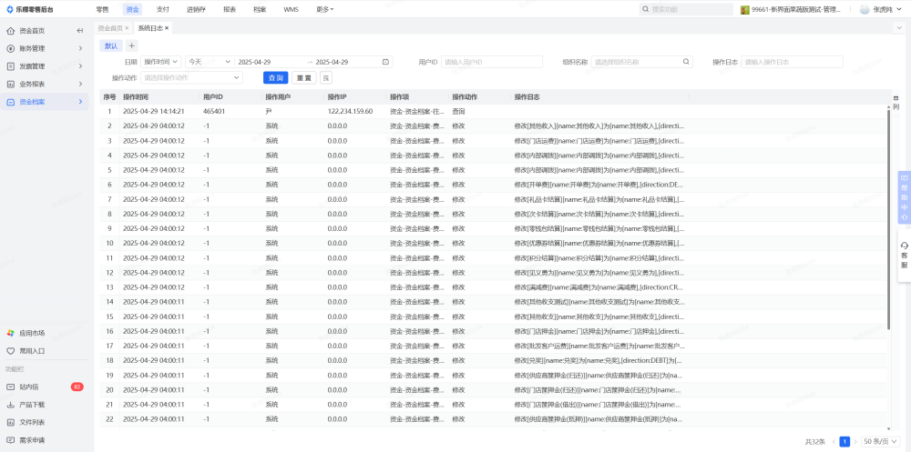The height and width of the screenshot is (452, 911).
Task: Click the 用户ID input field
Action: (x=491, y=62)
